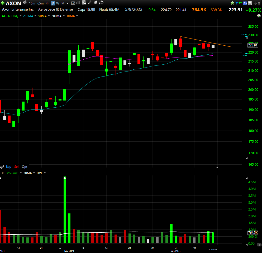Click the 4/14/2023 date label on time axis

(x=213, y=250)
